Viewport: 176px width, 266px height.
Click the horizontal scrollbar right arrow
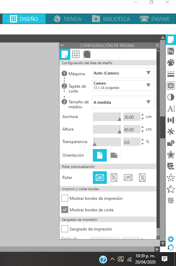tap(157, 249)
